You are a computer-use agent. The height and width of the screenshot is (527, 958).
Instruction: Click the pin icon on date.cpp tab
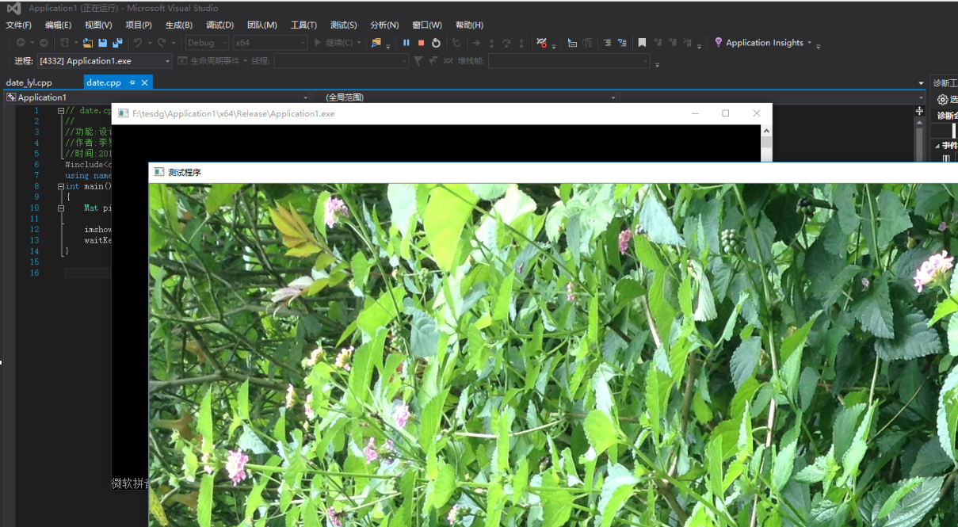click(132, 82)
